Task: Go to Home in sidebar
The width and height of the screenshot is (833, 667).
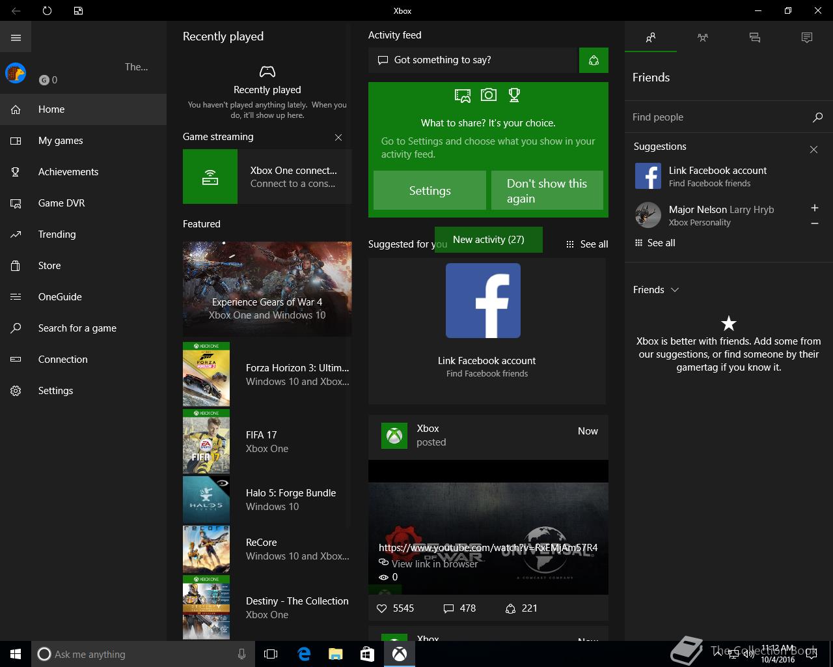Action: [x=83, y=109]
